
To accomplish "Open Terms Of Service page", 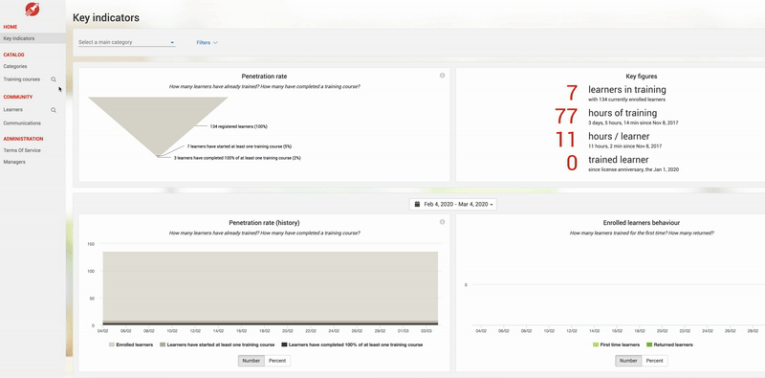I will 22,150.
